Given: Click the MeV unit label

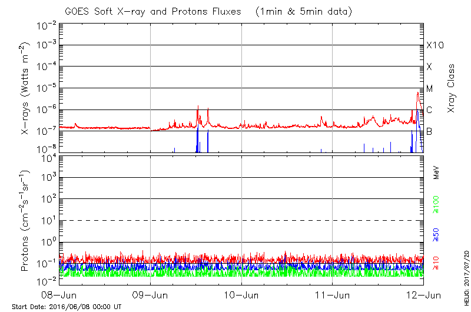Looking at the screenshot, I should coord(437,172).
